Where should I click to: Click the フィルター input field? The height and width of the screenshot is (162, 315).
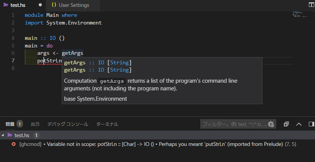click(235, 124)
